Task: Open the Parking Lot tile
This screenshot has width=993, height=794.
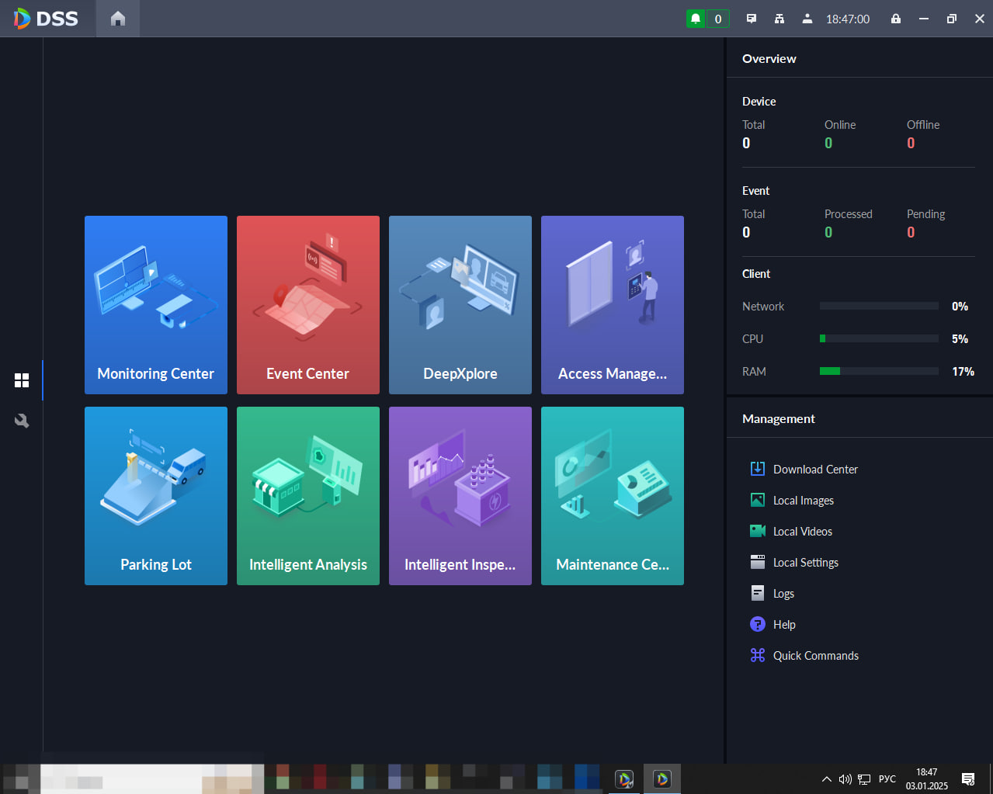Action: pyautogui.click(x=156, y=496)
